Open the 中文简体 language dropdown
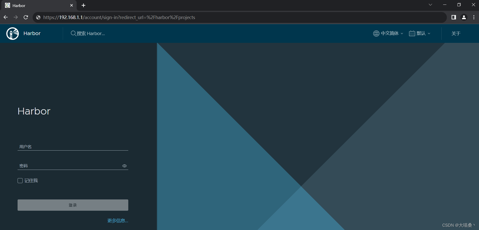This screenshot has height=230, width=479. (x=388, y=33)
